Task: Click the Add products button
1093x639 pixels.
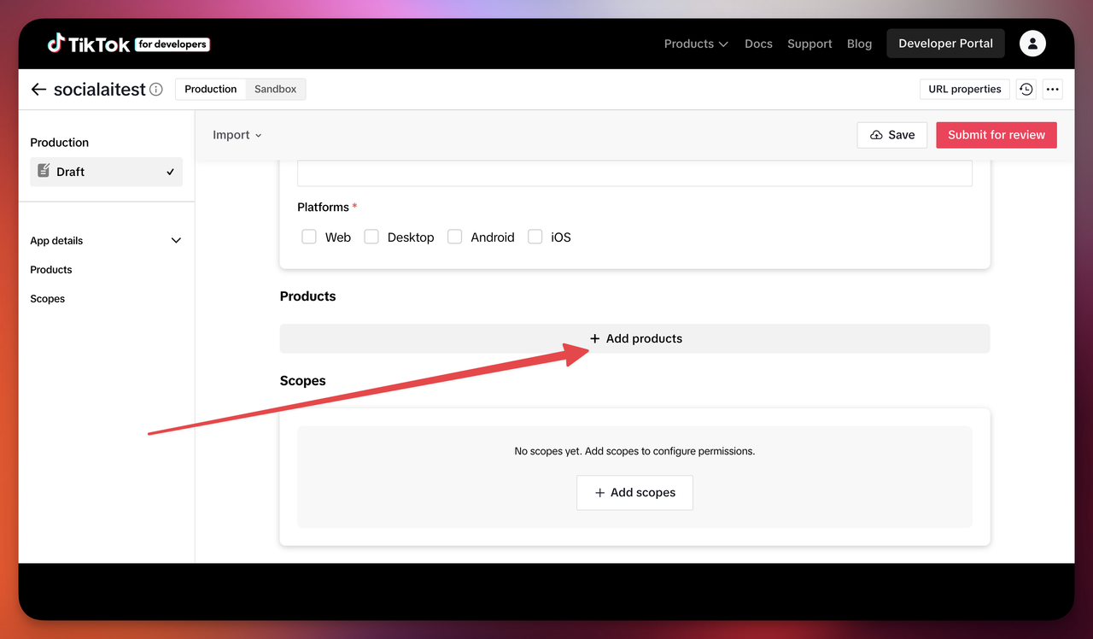Action: pos(635,338)
